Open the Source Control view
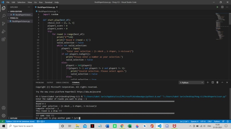 coord(3,23)
